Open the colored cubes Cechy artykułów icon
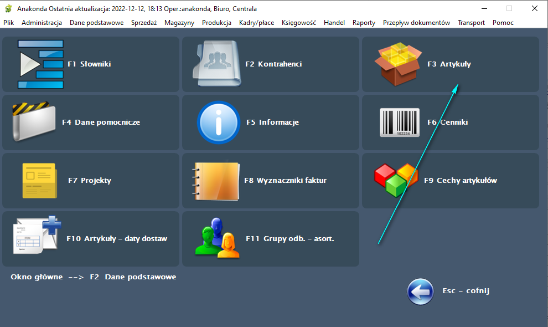 click(x=396, y=180)
